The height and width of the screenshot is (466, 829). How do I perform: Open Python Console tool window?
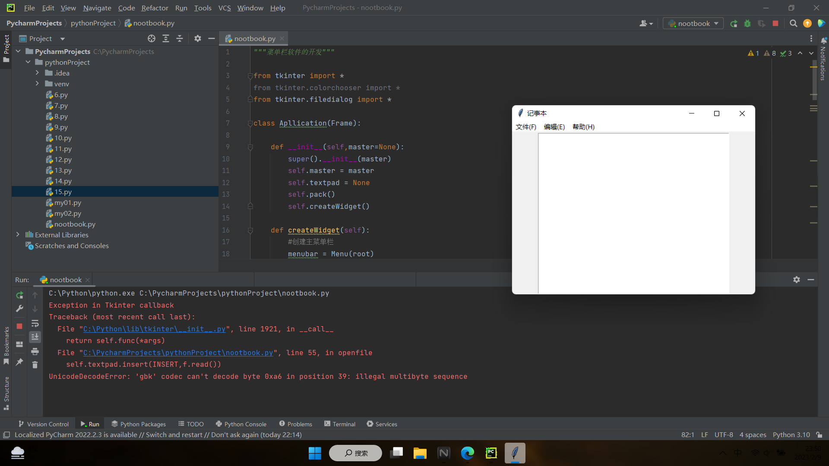click(x=241, y=424)
